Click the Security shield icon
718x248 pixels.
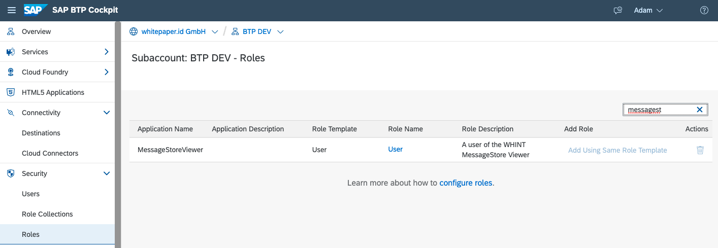pos(11,173)
